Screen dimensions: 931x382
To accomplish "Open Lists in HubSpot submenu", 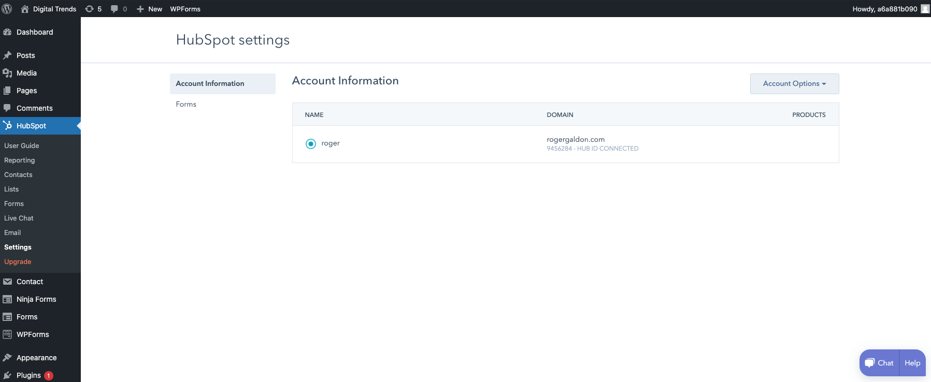I will point(11,189).
